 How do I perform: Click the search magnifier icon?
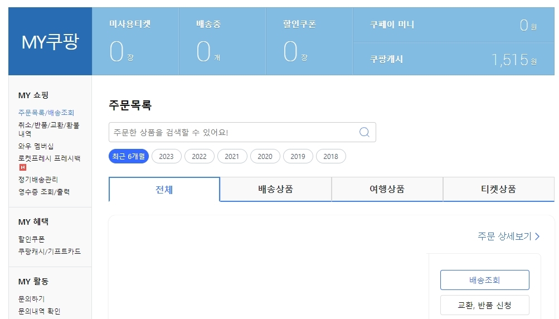364,132
